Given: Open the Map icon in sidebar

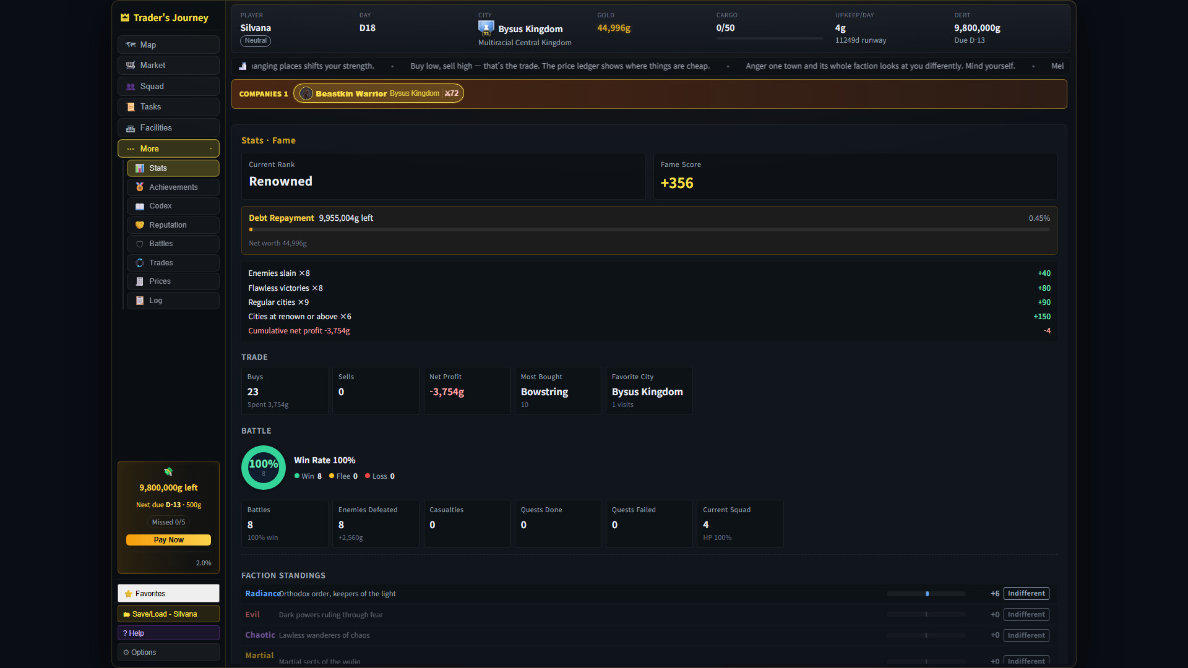Looking at the screenshot, I should click(x=131, y=45).
